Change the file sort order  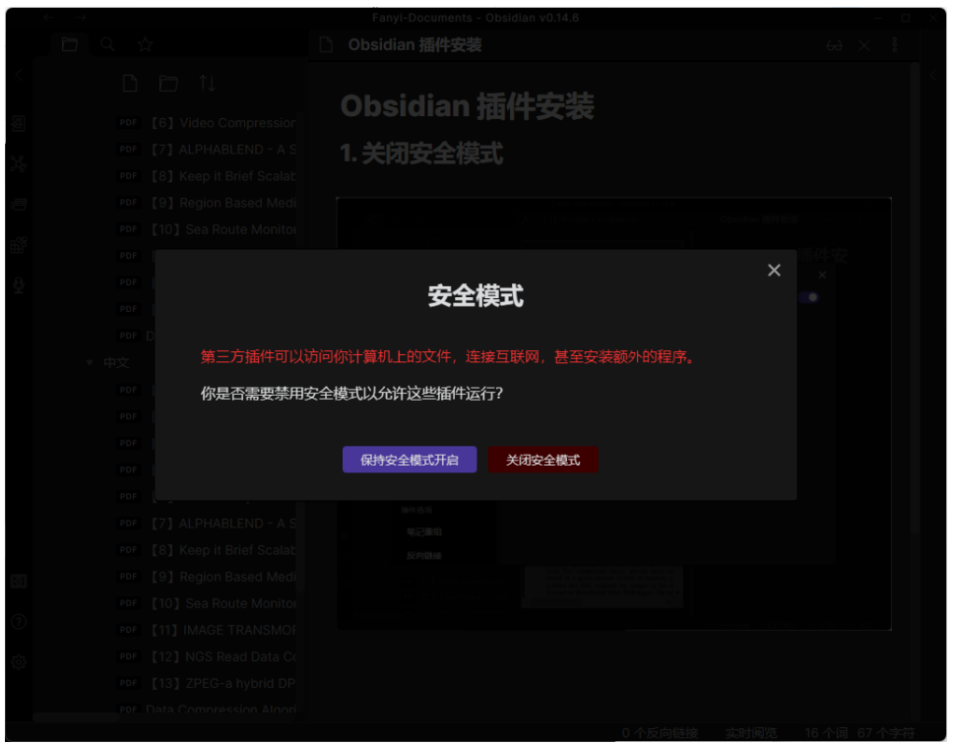click(x=207, y=84)
